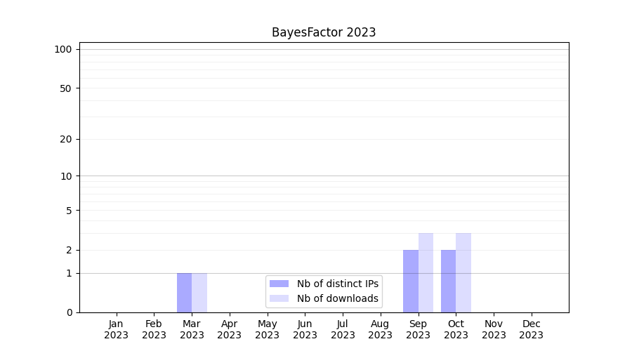Click the y-axis tick label '10'
Image resolution: width=632 pixels, height=351 pixels.
66,176
